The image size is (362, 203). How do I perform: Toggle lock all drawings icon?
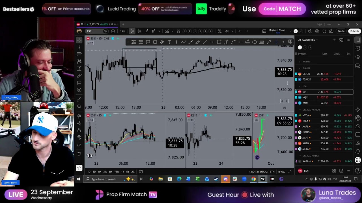[79, 130]
